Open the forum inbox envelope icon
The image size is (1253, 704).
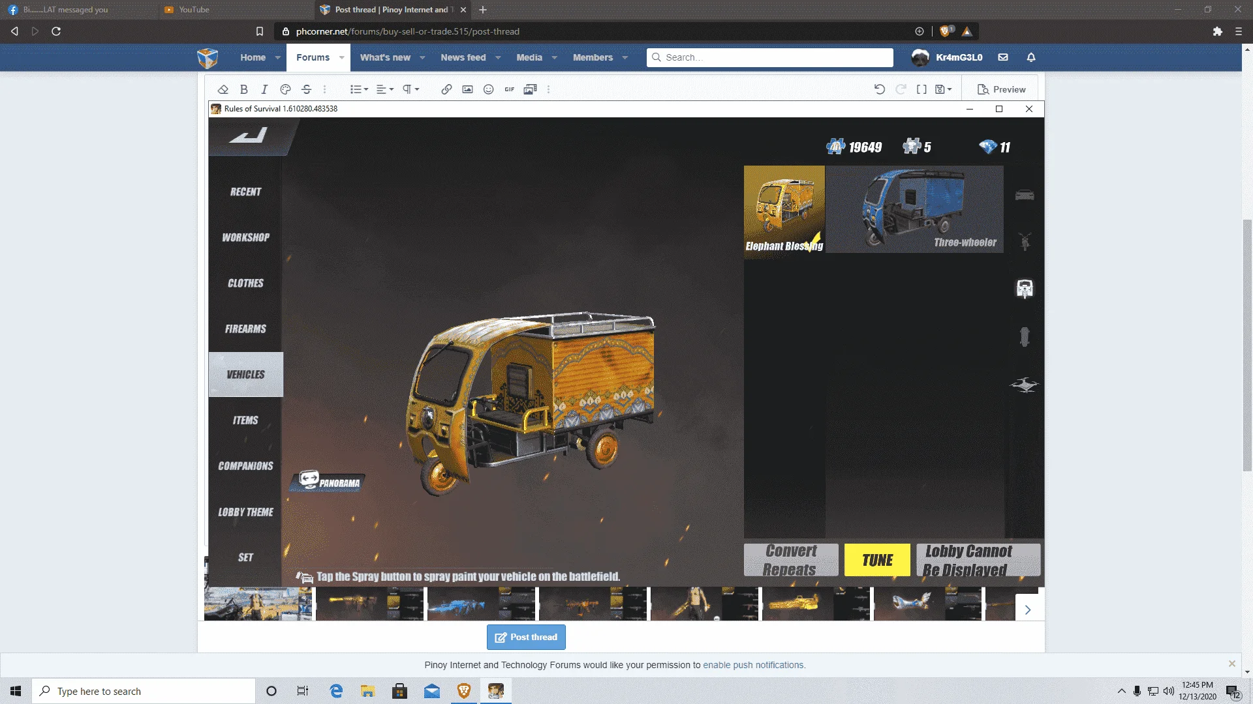pos(1003,57)
